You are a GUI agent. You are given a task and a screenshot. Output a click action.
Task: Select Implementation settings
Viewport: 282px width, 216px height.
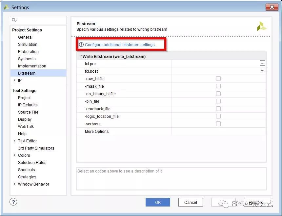tap(32, 66)
